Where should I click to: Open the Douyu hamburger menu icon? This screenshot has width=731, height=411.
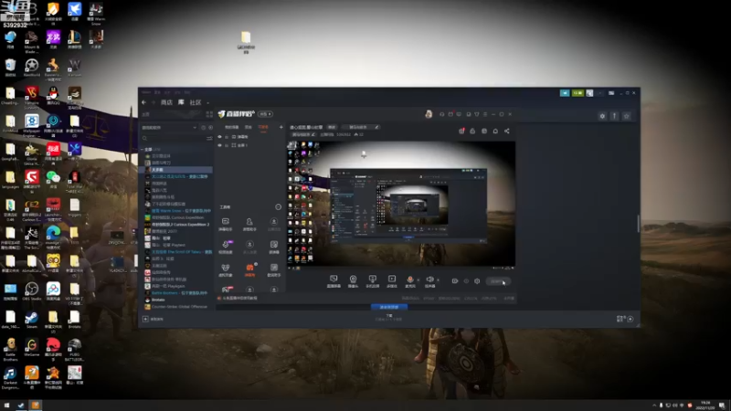click(x=485, y=114)
